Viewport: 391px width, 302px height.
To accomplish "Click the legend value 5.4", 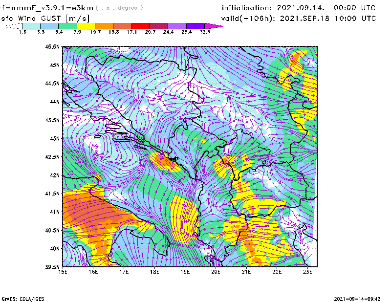I will [x=59, y=32].
